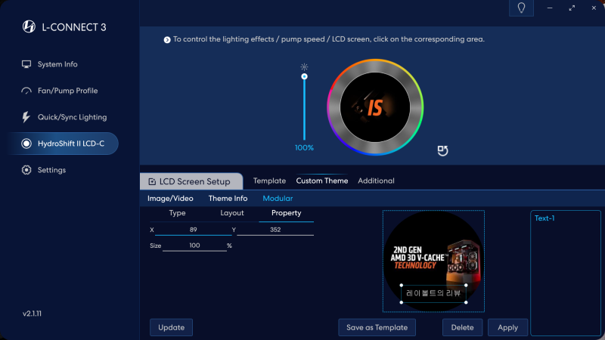This screenshot has width=605, height=340.
Task: Click the Size percentage field
Action: (194, 246)
